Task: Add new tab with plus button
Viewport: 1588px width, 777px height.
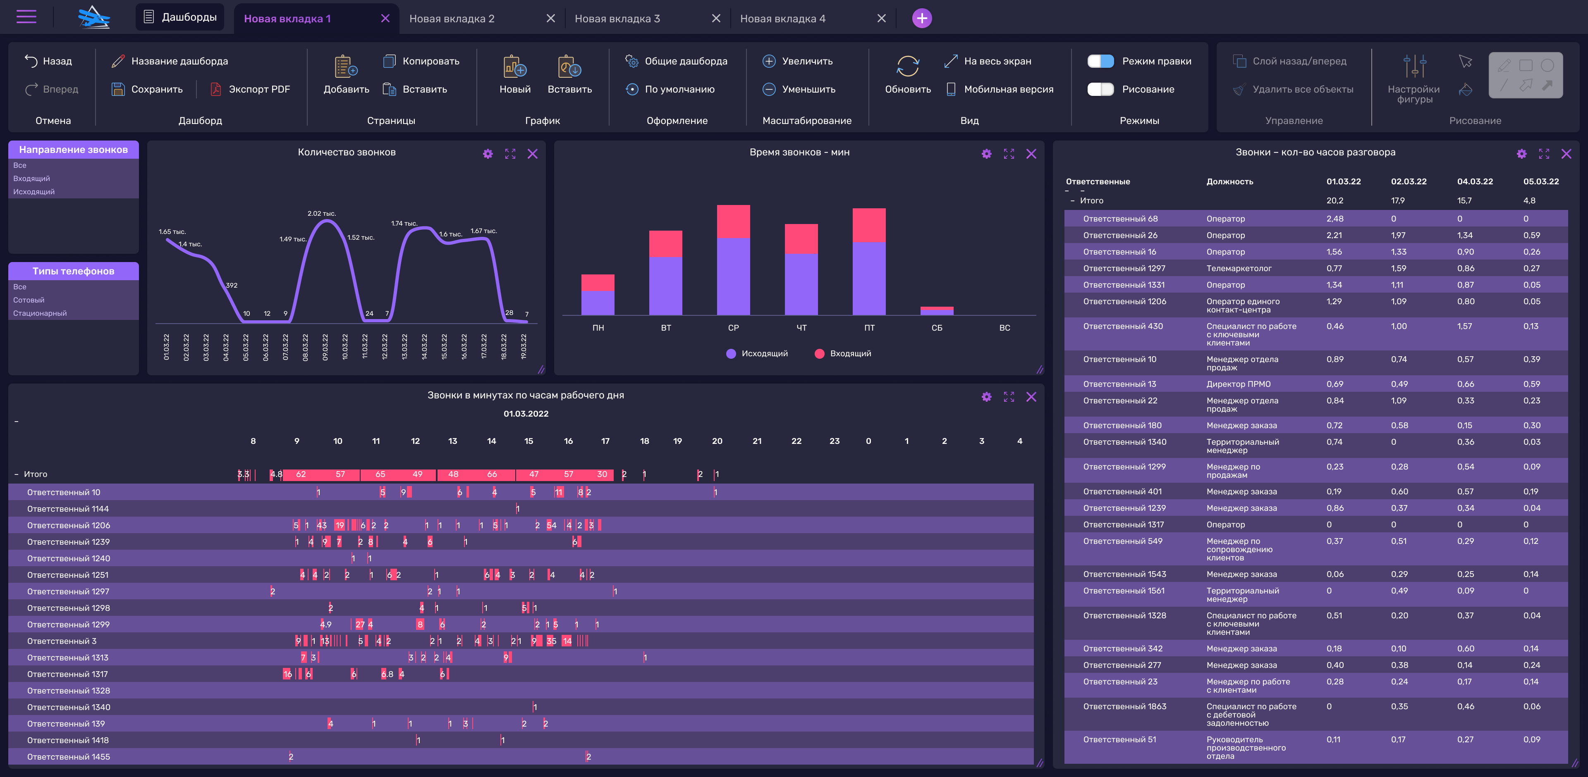Action: point(922,19)
